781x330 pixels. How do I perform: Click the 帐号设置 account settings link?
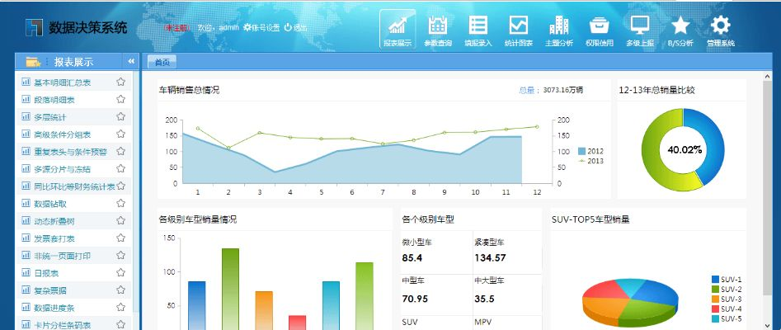click(261, 27)
